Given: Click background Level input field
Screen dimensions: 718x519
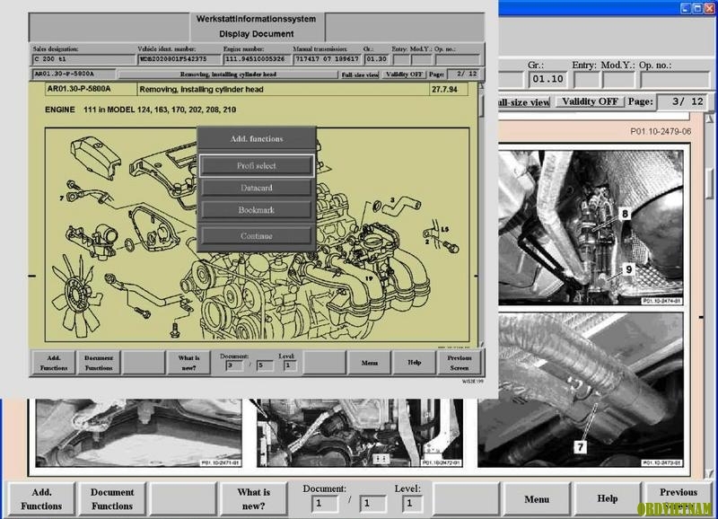Looking at the screenshot, I should [411, 504].
